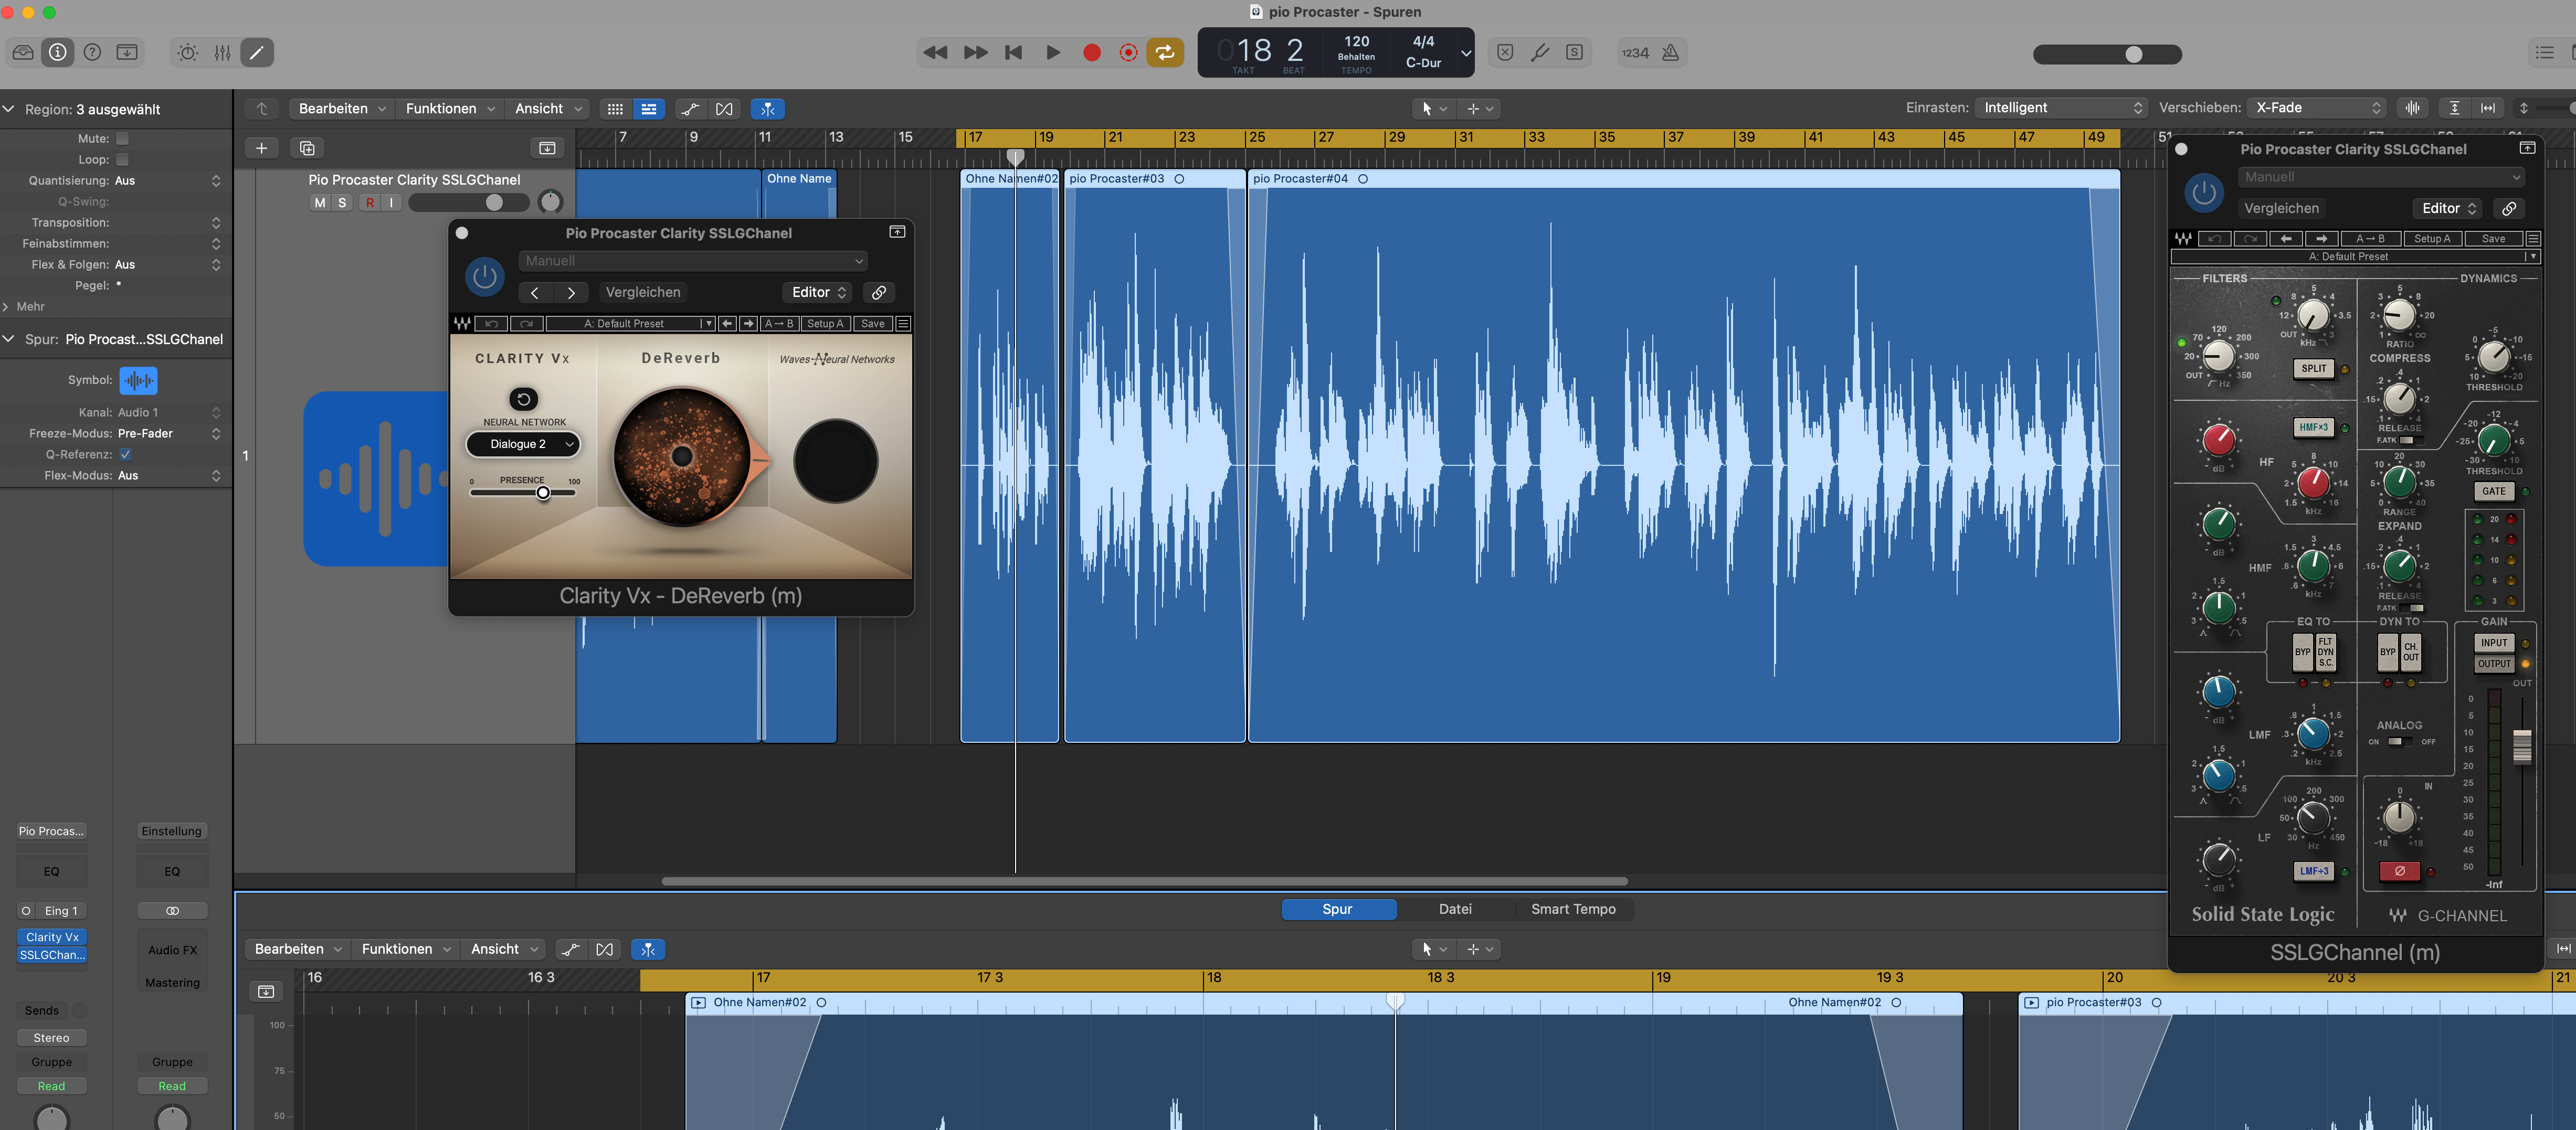Click the SPLIT button in SSLGChannel
Image resolution: width=2576 pixels, height=1130 pixels.
tap(2313, 369)
